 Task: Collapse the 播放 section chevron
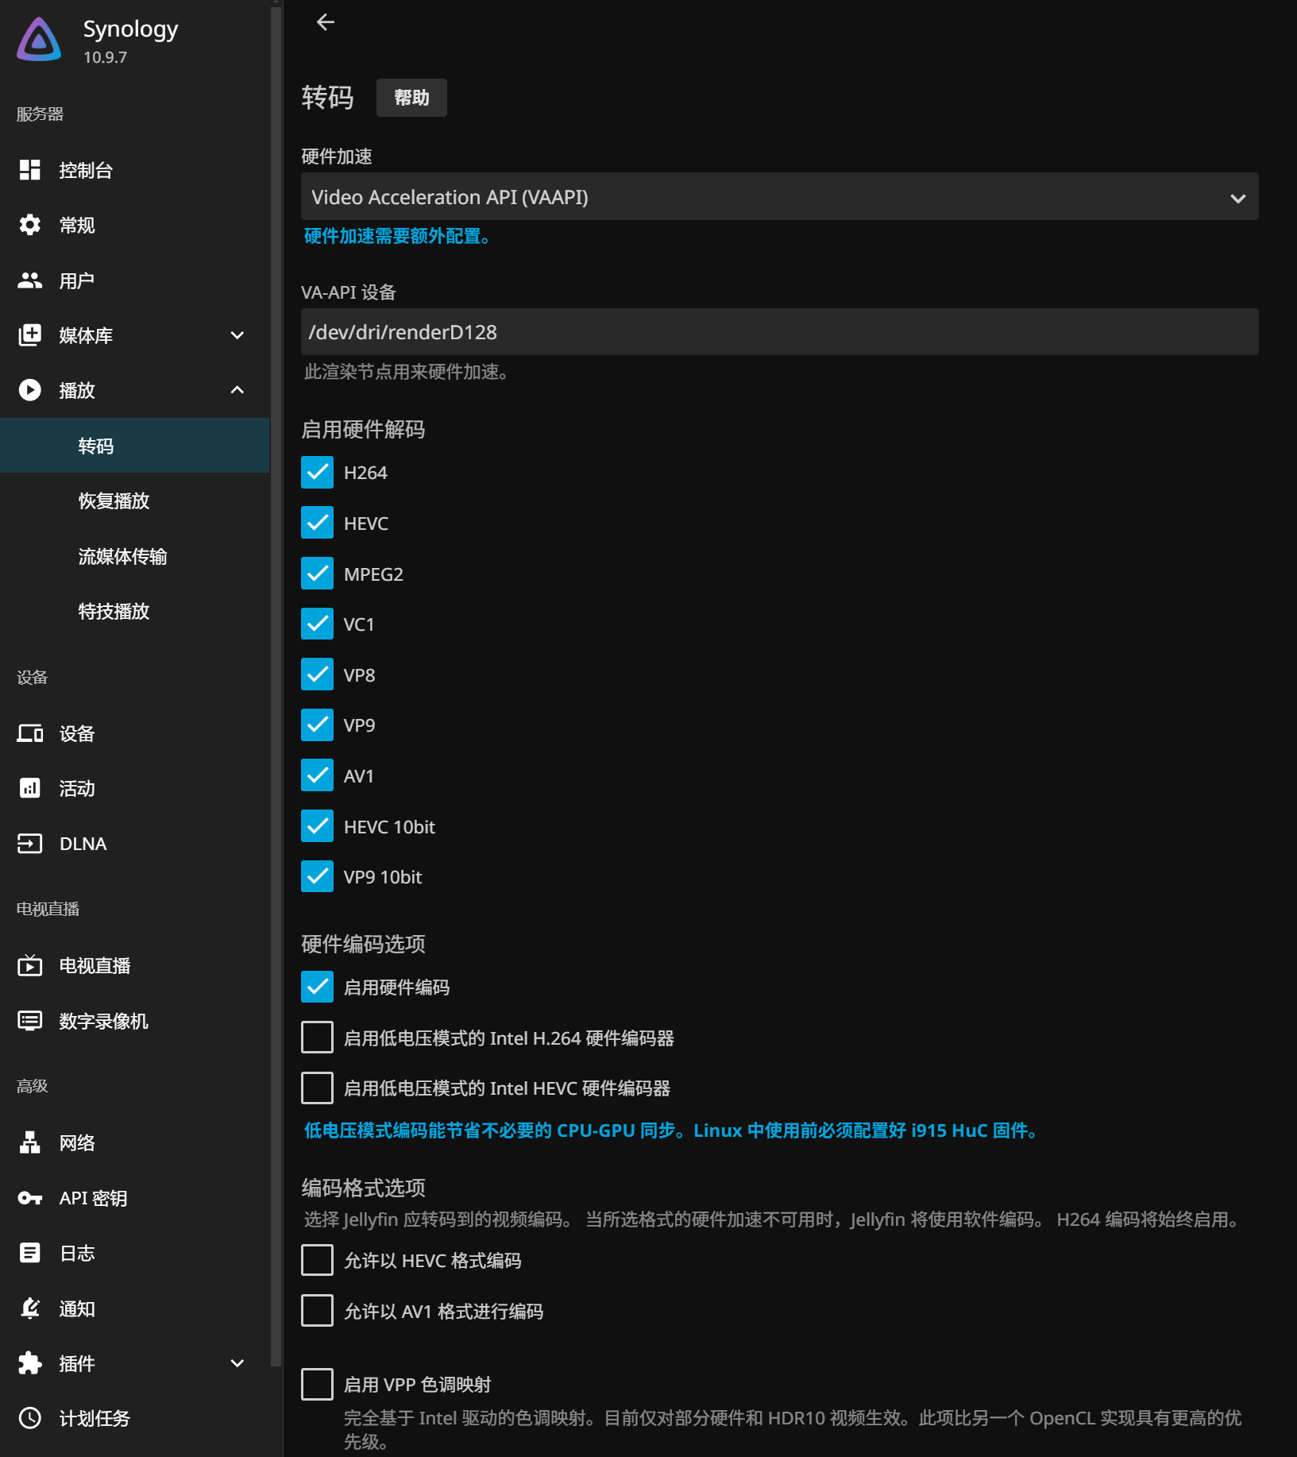[237, 390]
